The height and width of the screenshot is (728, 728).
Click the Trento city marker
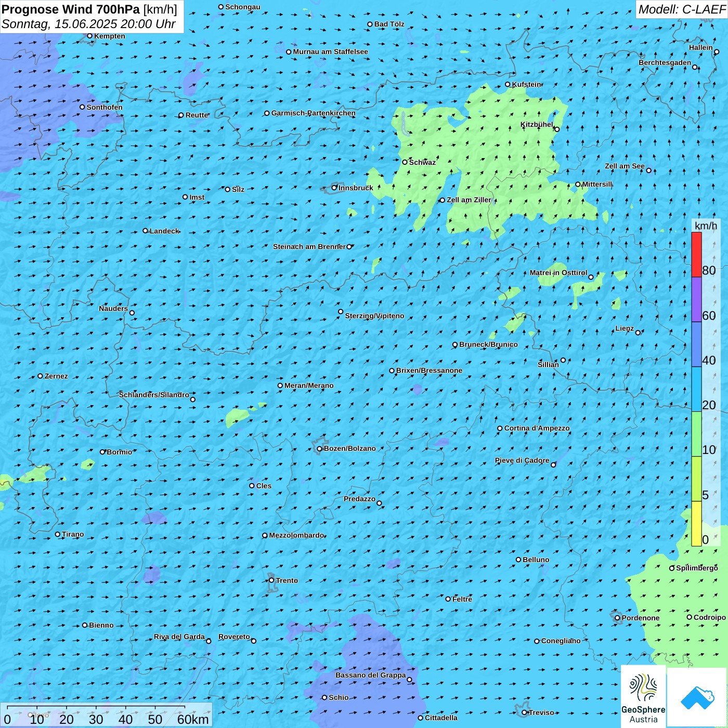pyautogui.click(x=271, y=580)
